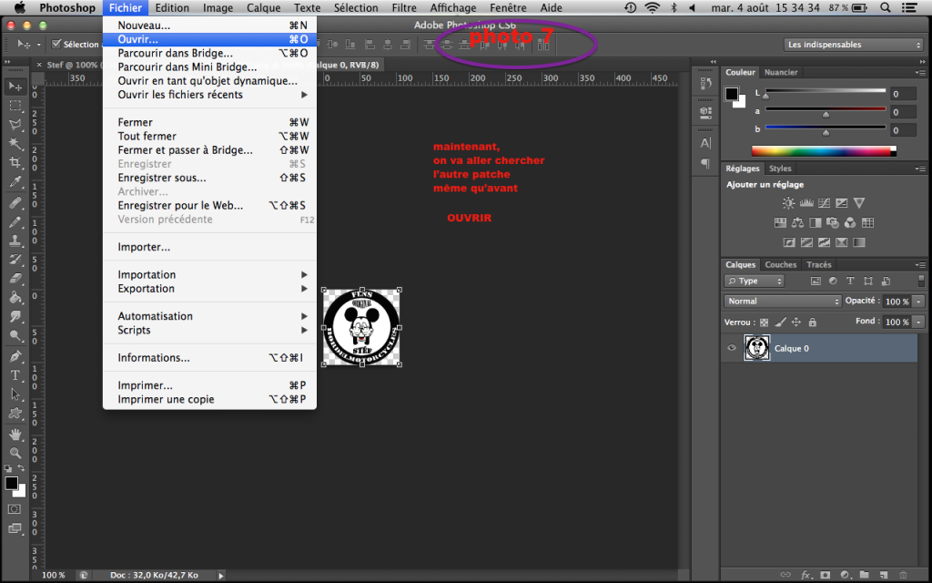Select the Clone Stamp tool

(x=15, y=240)
